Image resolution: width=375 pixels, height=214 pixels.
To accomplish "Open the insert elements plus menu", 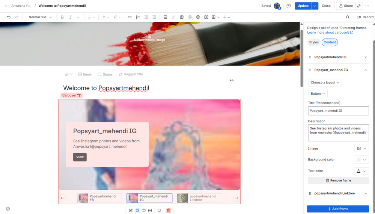I will (x=226, y=17).
